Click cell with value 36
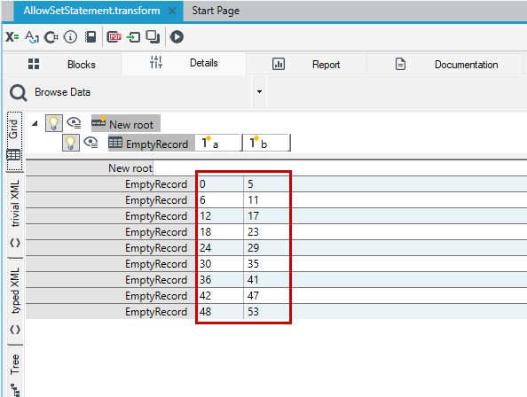The height and width of the screenshot is (397, 527). point(220,279)
